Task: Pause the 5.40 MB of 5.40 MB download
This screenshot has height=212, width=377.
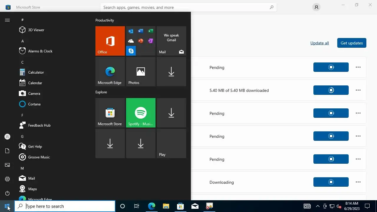Action: (331, 90)
